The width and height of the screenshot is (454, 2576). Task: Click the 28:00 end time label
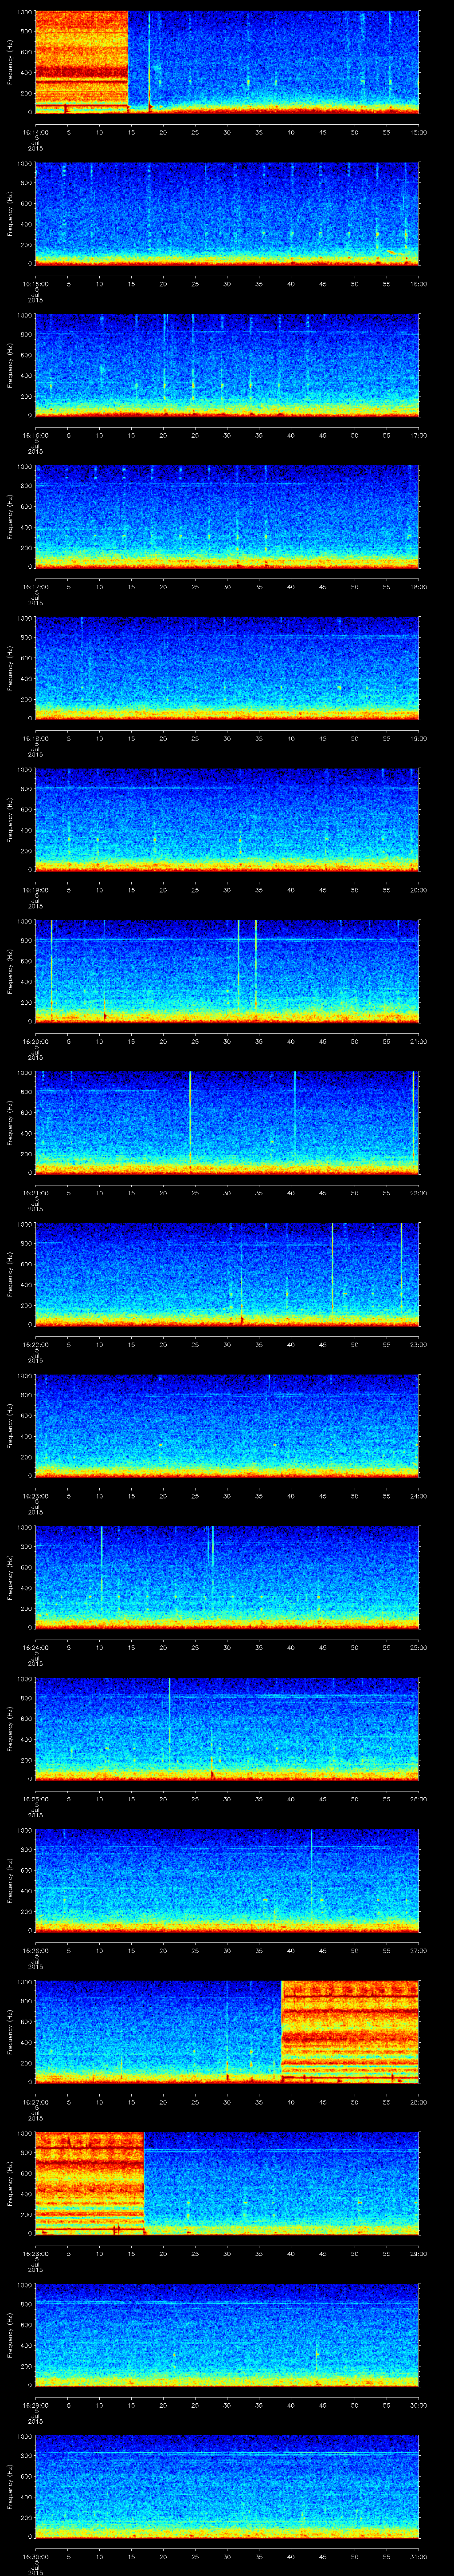(418, 2102)
